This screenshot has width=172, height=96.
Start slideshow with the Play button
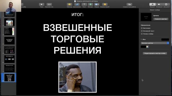(x=42, y=4)
